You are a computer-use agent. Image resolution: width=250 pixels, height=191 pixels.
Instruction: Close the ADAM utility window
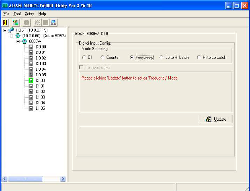(x=245, y=6)
